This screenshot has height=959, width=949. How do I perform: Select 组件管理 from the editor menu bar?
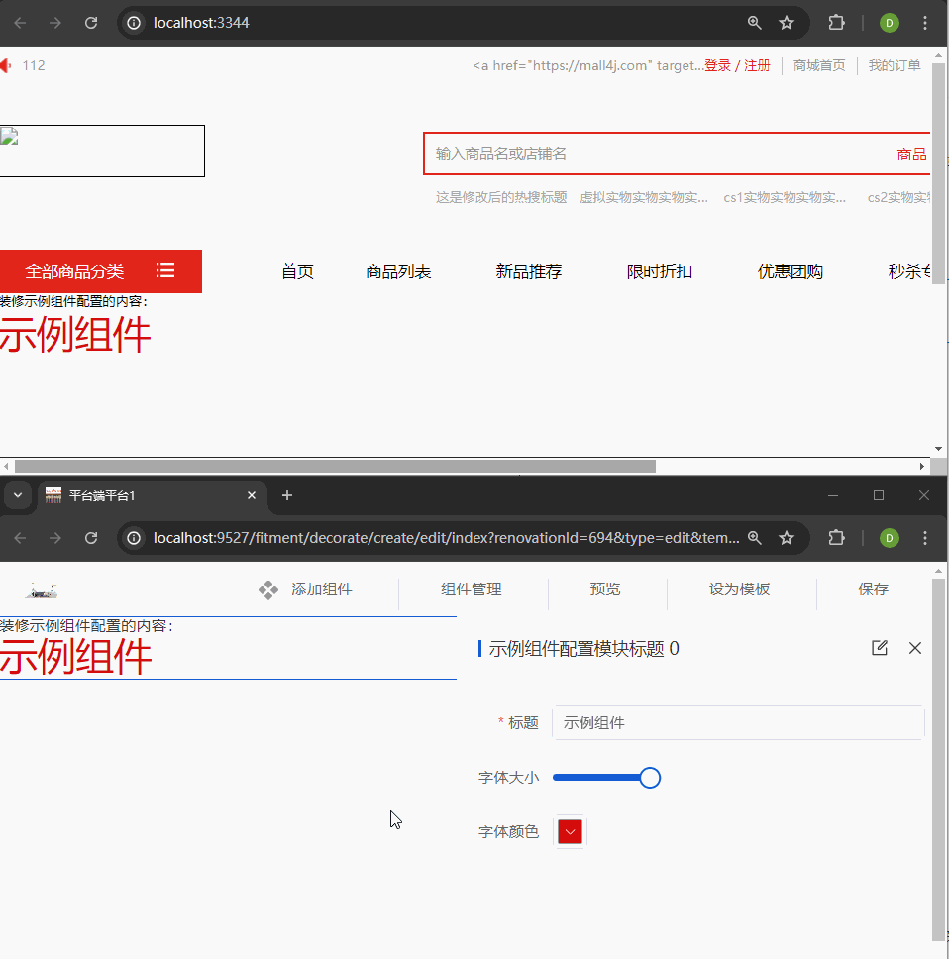pyautogui.click(x=471, y=588)
